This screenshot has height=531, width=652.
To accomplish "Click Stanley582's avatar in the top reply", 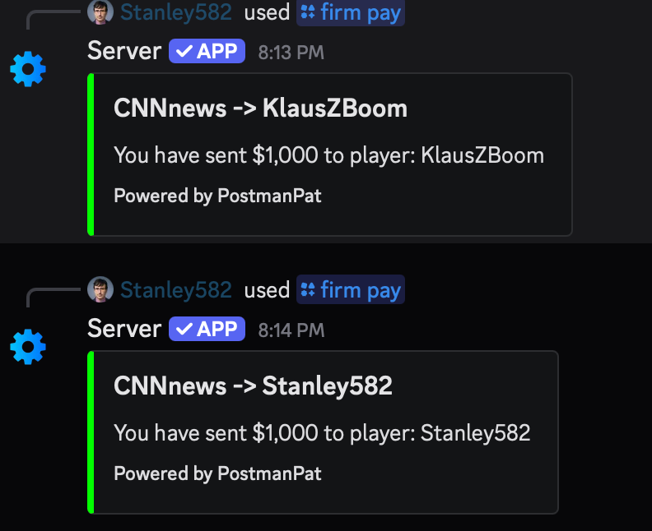I will (100, 12).
